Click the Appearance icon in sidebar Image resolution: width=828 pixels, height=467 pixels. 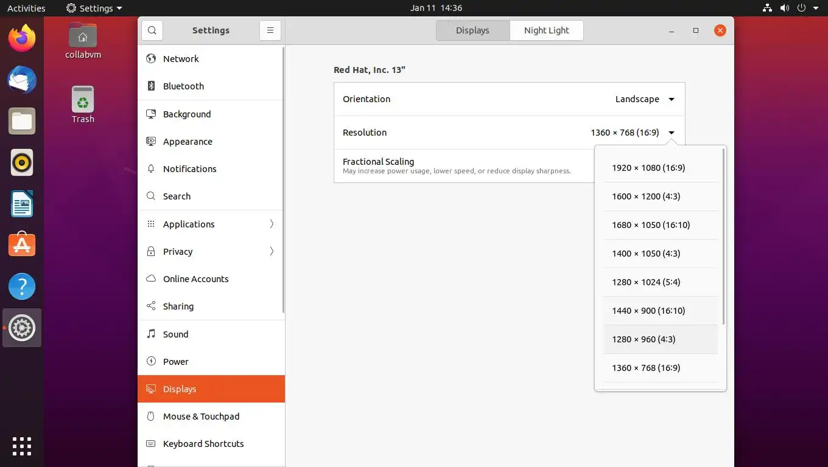point(151,142)
